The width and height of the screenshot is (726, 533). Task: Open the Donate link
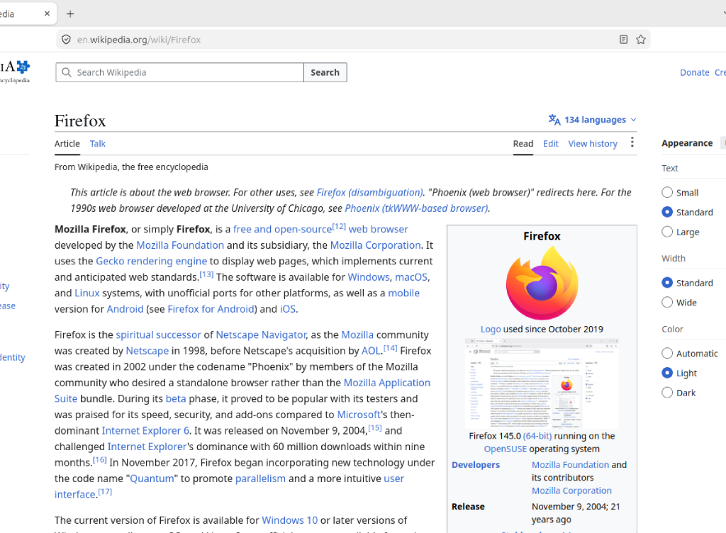(694, 72)
